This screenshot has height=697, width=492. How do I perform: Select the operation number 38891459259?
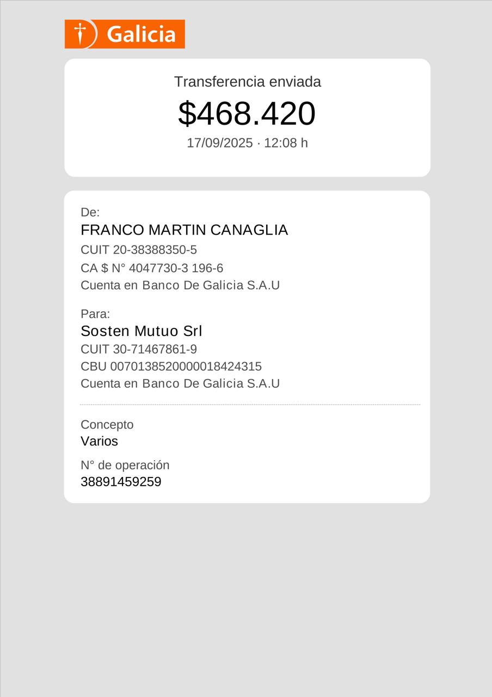coord(121,482)
